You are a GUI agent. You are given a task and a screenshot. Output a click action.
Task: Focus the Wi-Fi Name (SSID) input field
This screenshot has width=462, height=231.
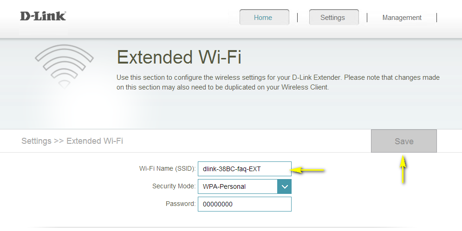pyautogui.click(x=244, y=169)
